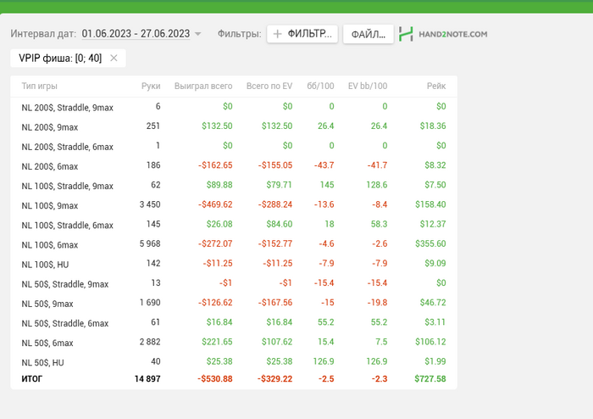This screenshot has width=593, height=419.
Task: Click the add ФИЛЬТР button
Action: coord(302,34)
